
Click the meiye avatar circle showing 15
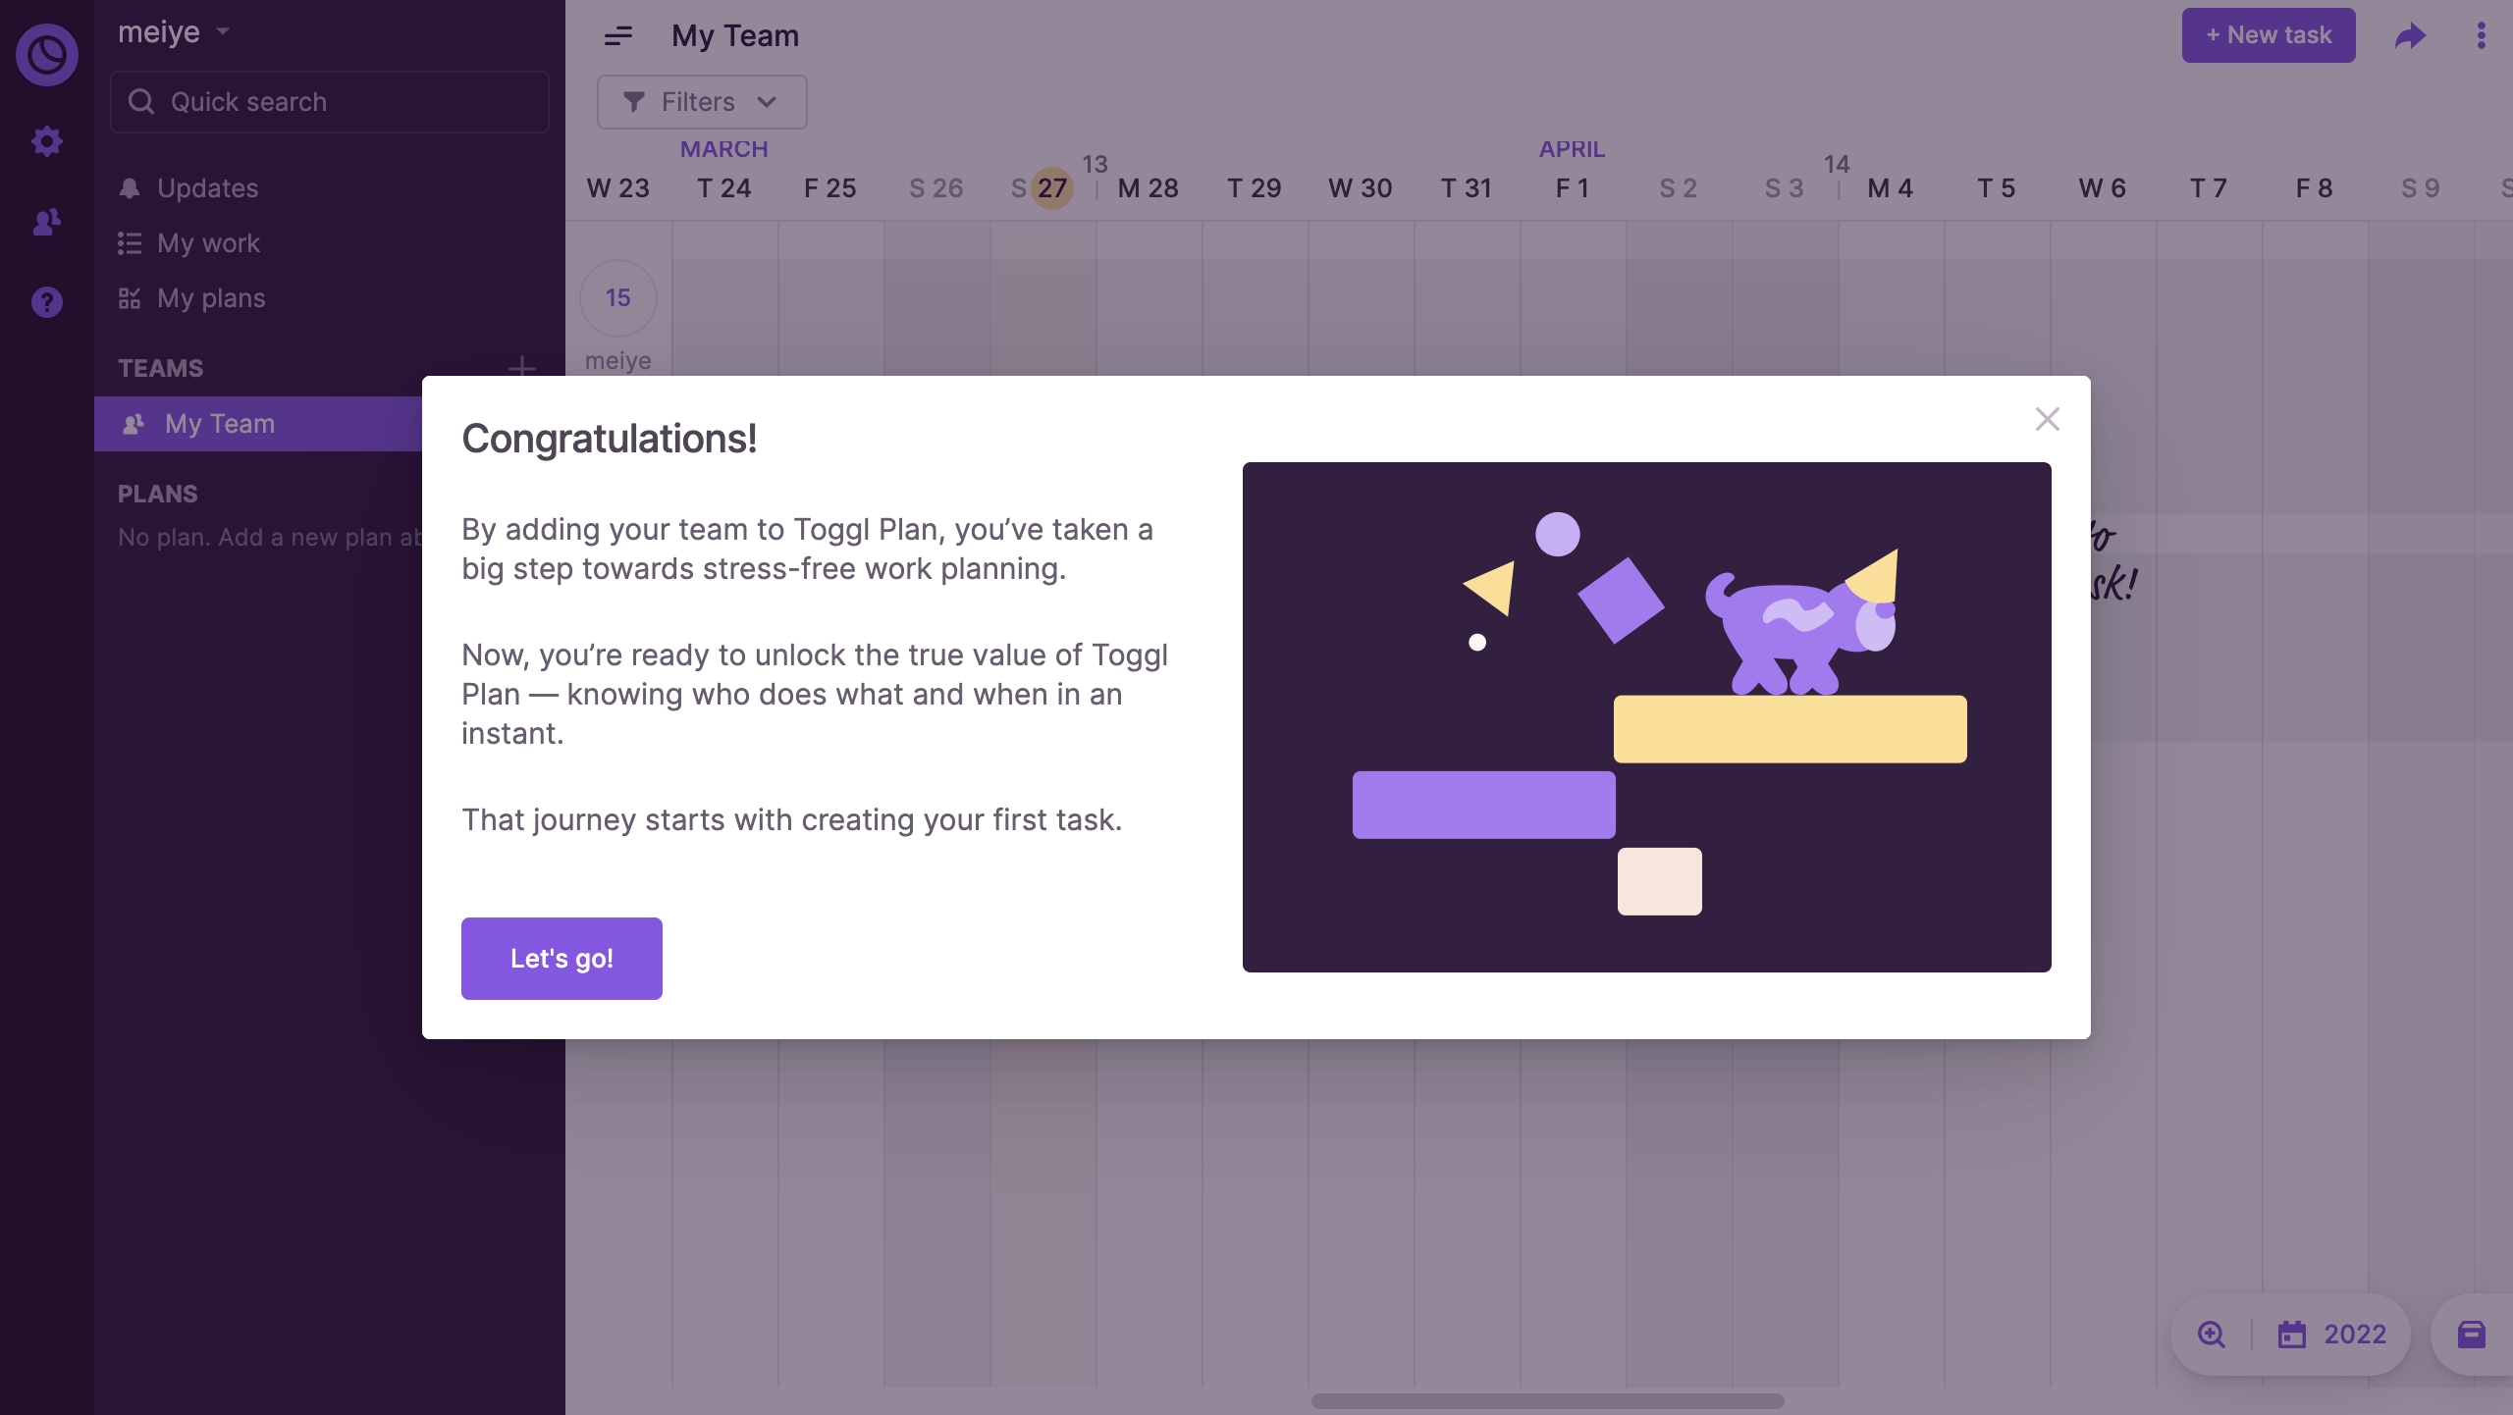tap(618, 298)
